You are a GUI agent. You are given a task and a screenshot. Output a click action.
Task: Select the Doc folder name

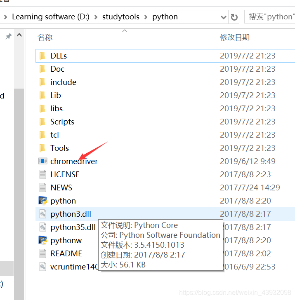tap(57, 69)
